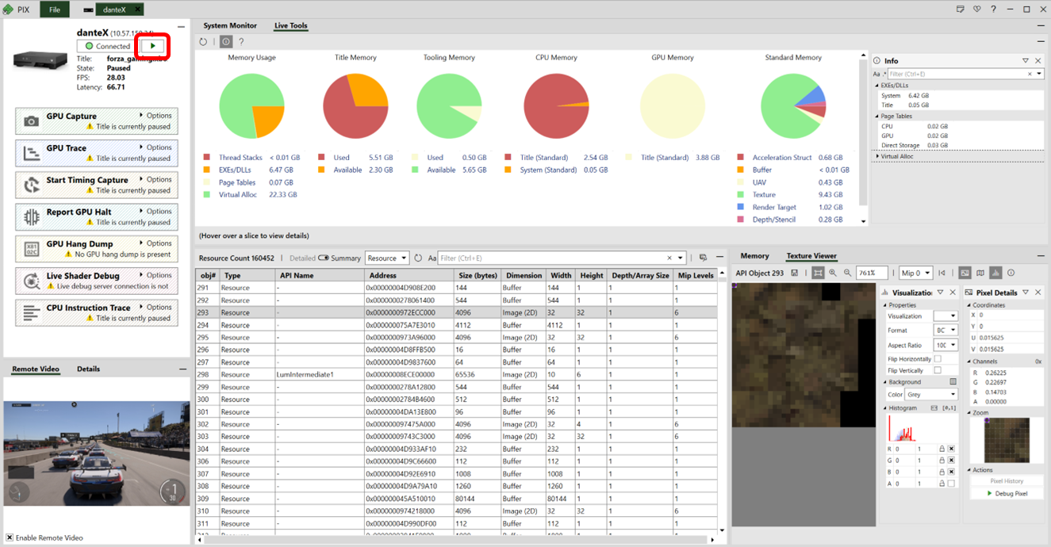Click the Report GPU Halt chip icon
Viewport: 1051px width, 547px height.
pos(31,217)
